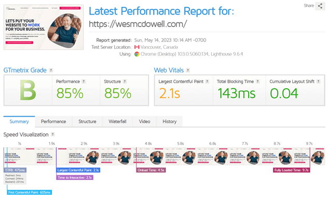Open help icon beside Performance score
The image size is (329, 197).
[x=84, y=81]
